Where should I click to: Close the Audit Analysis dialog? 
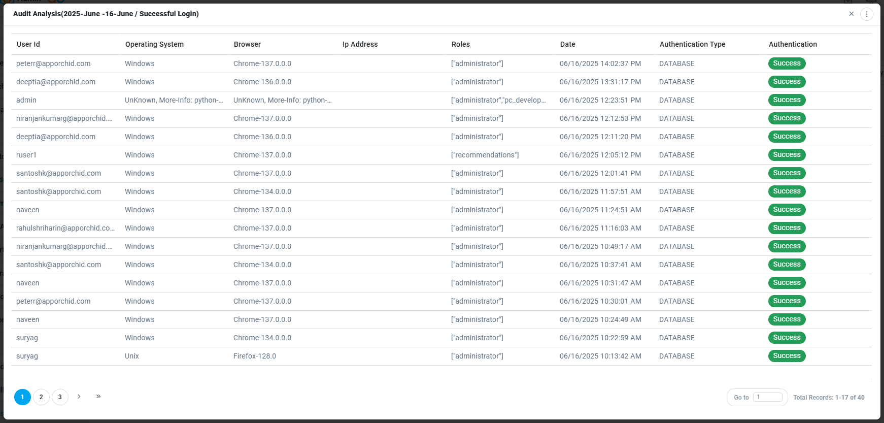point(852,14)
